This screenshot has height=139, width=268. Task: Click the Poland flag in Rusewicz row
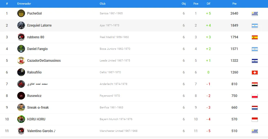point(255,96)
